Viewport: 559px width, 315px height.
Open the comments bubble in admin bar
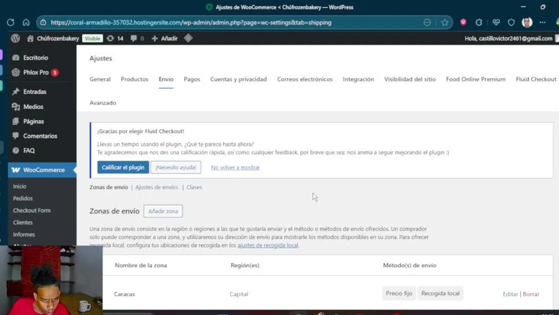tap(137, 38)
